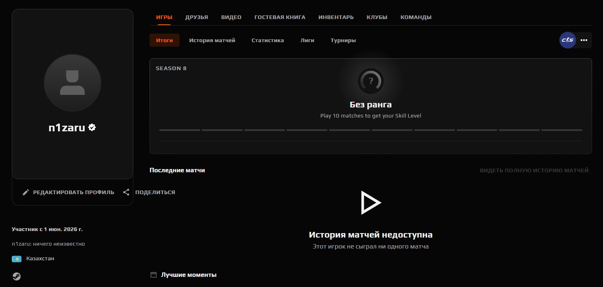The image size is (603, 287).
Task: Open the ИНВЕНТАРЬ tab
Action: pyautogui.click(x=336, y=17)
